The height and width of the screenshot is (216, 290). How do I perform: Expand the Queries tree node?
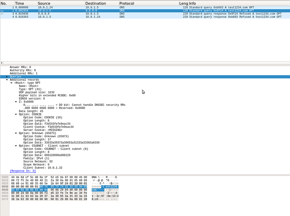pos(7,76)
